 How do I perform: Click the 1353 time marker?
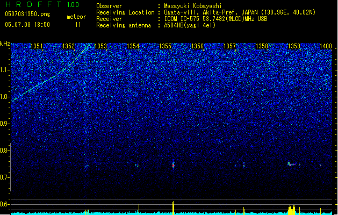(100, 46)
